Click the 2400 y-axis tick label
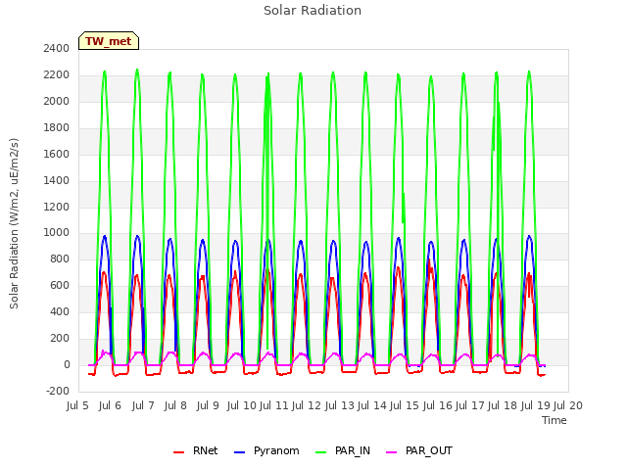The height and width of the screenshot is (470, 627). pyautogui.click(x=57, y=48)
